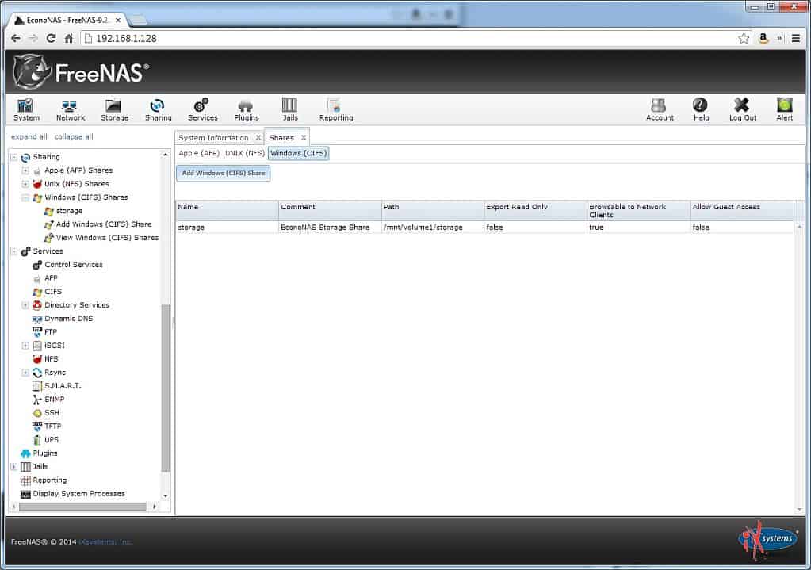Open View Windows (CIFS) Shares tree item
The height and width of the screenshot is (570, 811).
coord(101,237)
